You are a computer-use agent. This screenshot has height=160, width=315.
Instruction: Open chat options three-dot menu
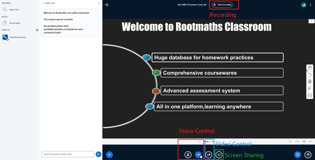(99, 3)
